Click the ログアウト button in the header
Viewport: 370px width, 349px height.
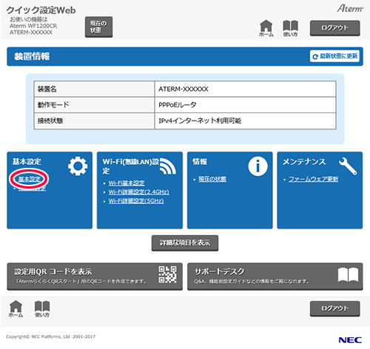click(334, 28)
